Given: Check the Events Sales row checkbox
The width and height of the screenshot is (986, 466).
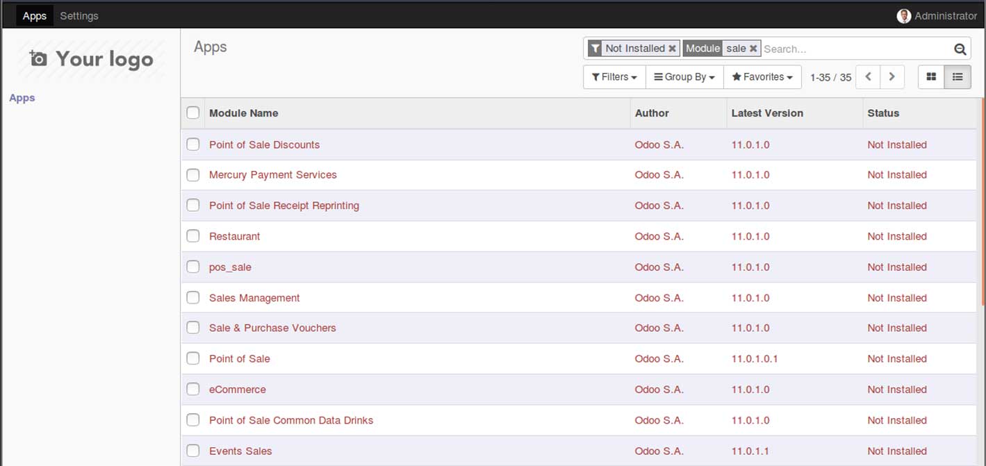Looking at the screenshot, I should coord(193,451).
